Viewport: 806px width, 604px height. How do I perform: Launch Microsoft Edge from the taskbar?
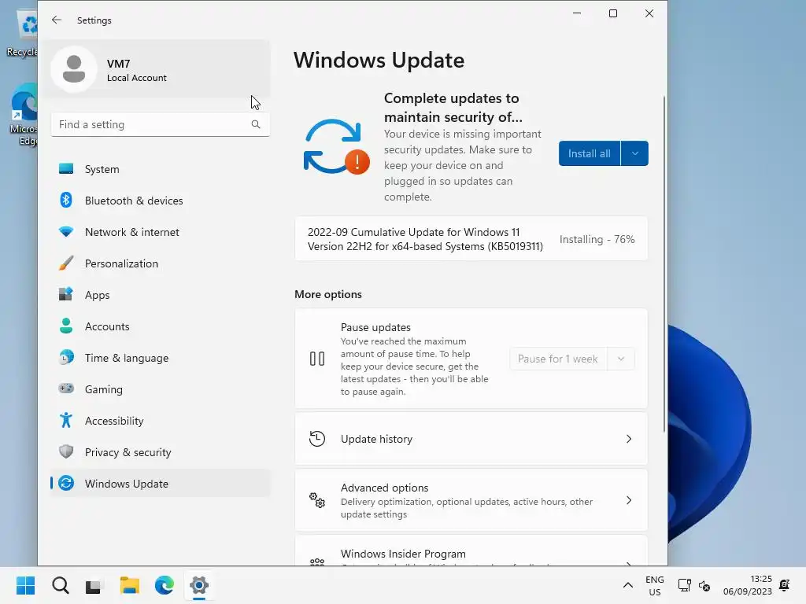point(164,585)
